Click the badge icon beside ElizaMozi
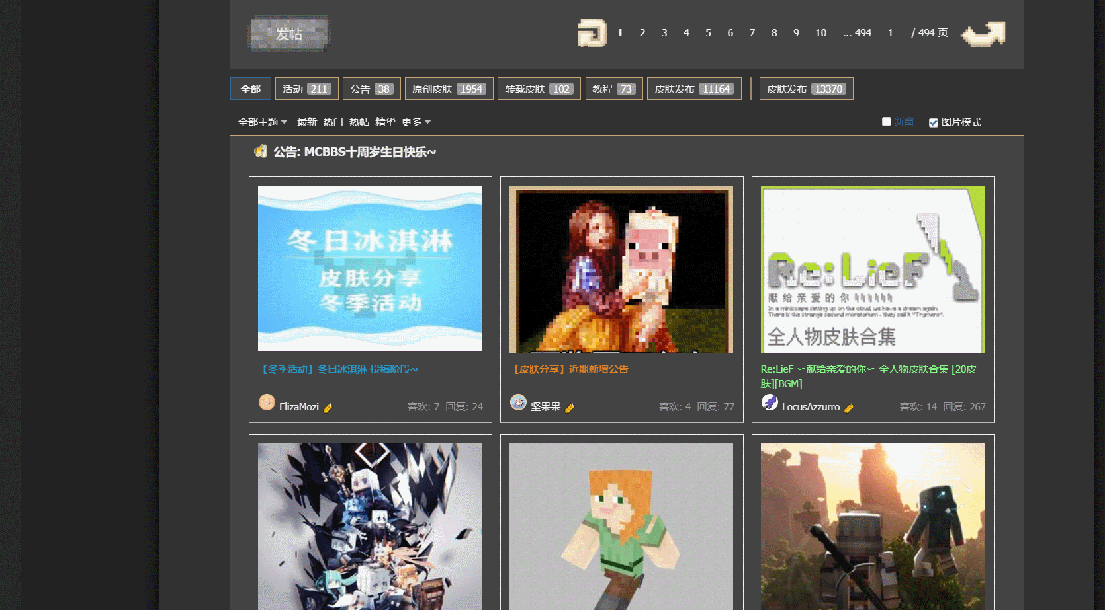The image size is (1105, 610). [x=328, y=408]
